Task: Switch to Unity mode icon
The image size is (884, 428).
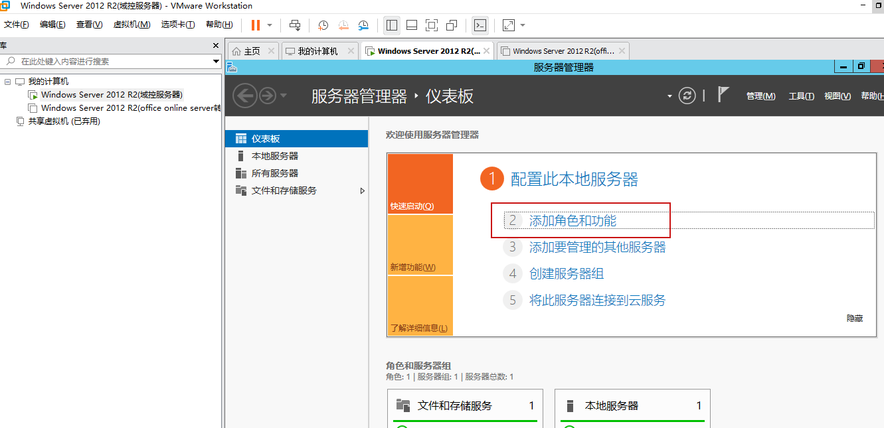Action: (452, 25)
